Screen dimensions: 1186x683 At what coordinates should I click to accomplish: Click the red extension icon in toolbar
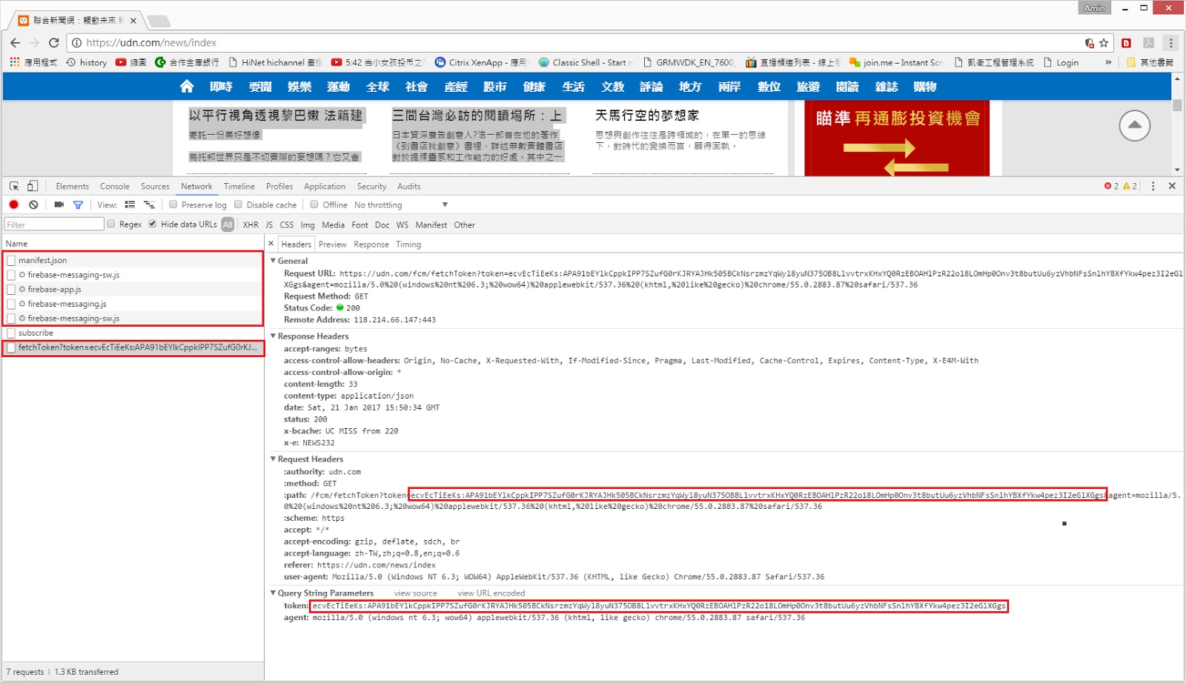pyautogui.click(x=1126, y=43)
